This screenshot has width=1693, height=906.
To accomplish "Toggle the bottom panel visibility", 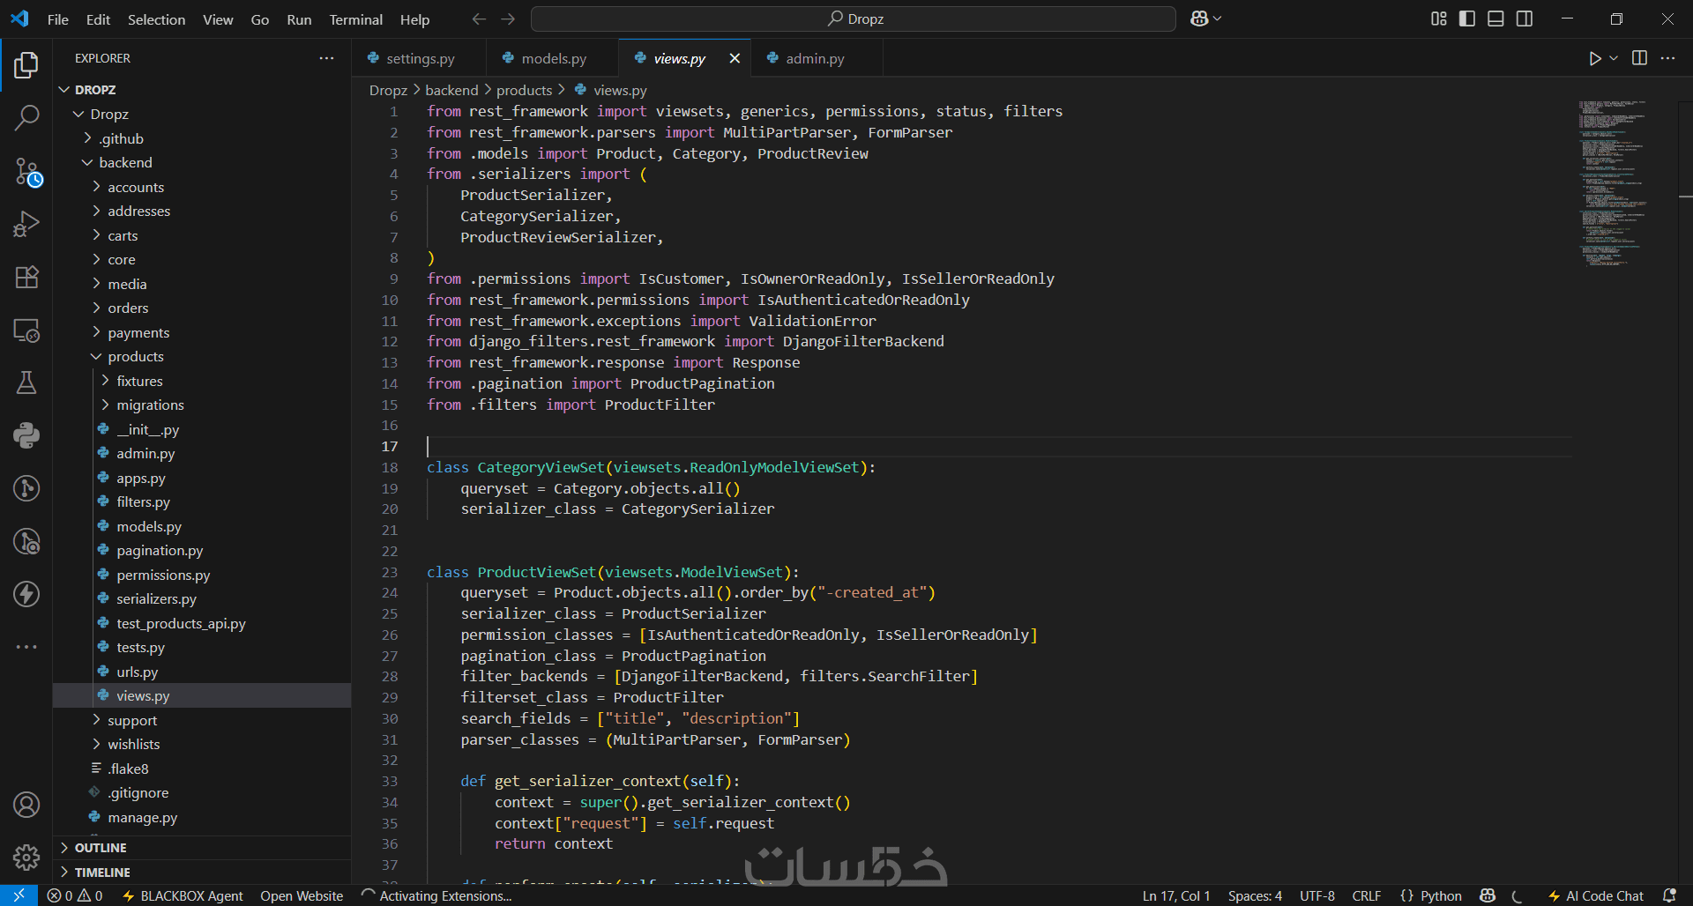I will click(1495, 19).
